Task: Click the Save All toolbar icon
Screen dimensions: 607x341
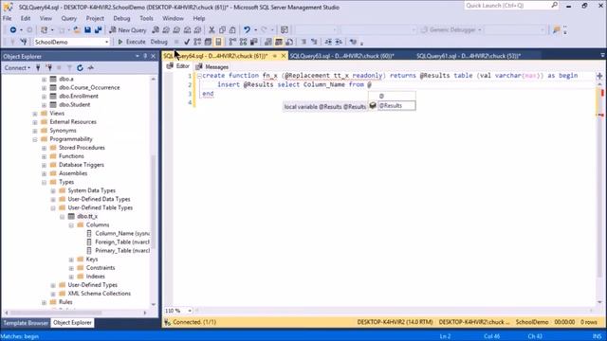Action: click(98, 29)
